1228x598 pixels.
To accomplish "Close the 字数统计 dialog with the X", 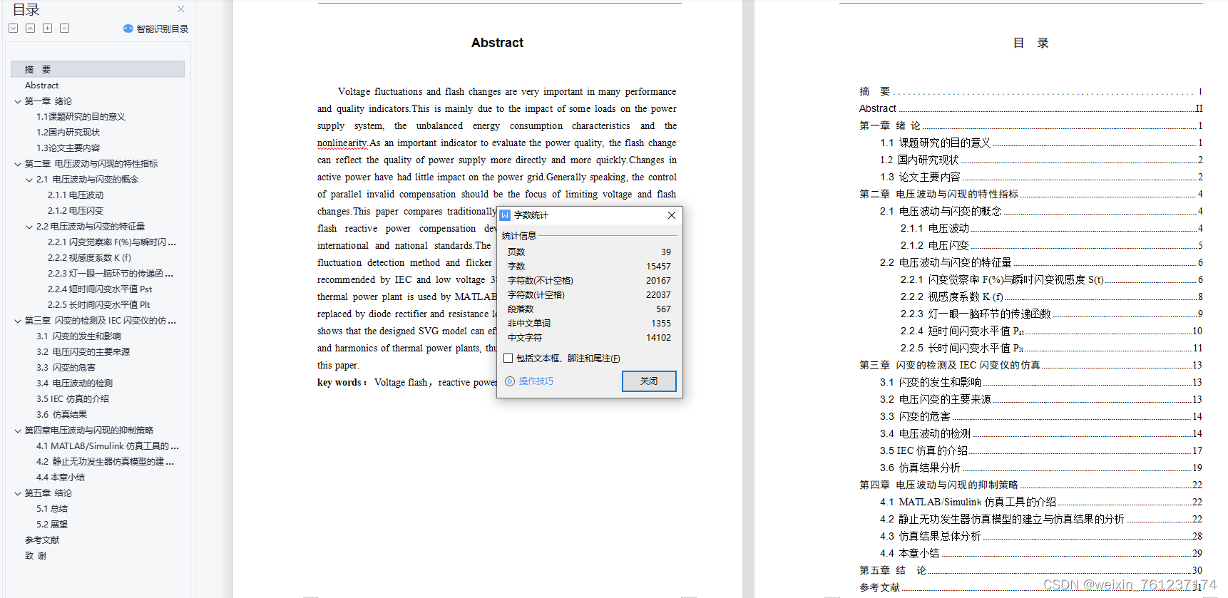I will pyautogui.click(x=672, y=215).
